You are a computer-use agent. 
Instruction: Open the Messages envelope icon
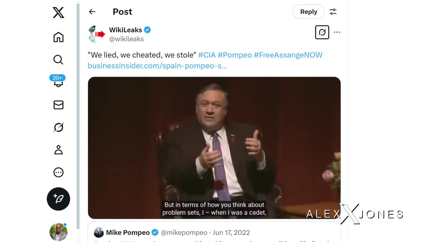58,105
